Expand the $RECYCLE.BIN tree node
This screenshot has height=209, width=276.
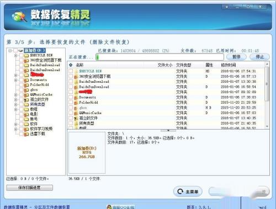16,55
